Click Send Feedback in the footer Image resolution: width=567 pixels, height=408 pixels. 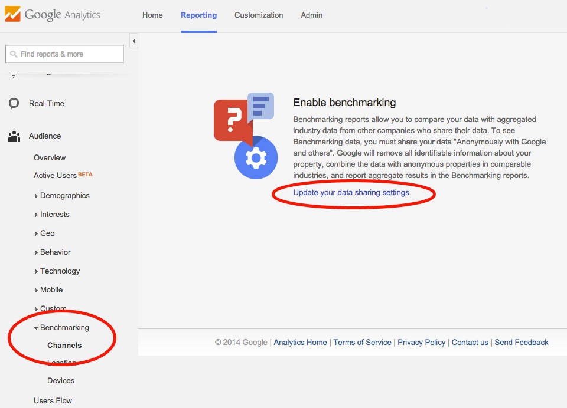[522, 342]
